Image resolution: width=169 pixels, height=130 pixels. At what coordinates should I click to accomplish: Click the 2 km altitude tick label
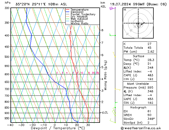102,102
